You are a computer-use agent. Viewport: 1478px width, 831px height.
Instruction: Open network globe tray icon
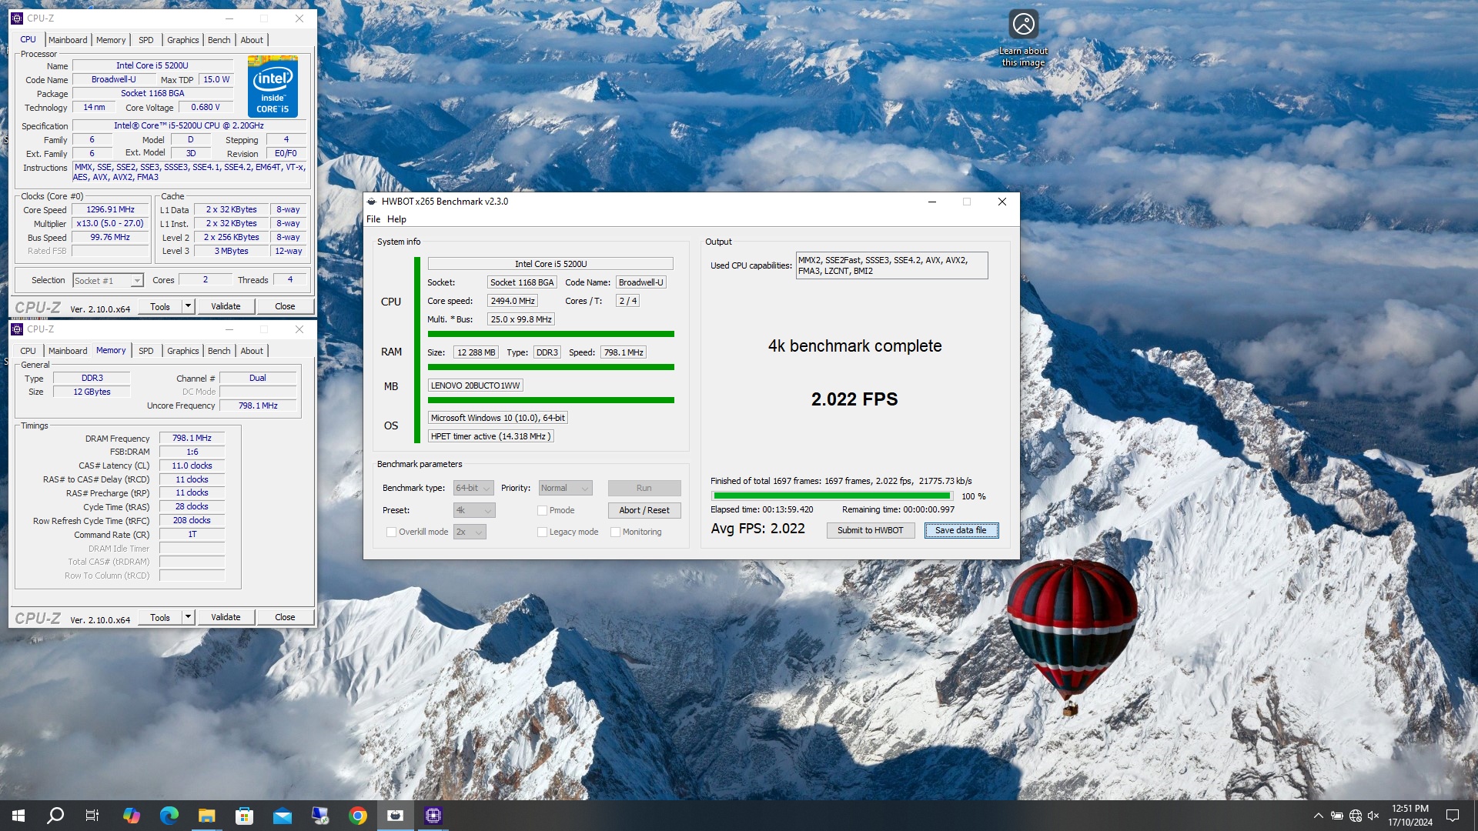pyautogui.click(x=1356, y=816)
